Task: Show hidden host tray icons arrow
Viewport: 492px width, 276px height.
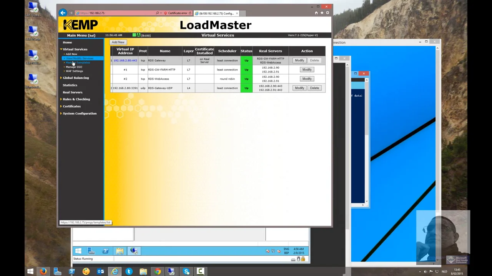Action: coord(420,272)
